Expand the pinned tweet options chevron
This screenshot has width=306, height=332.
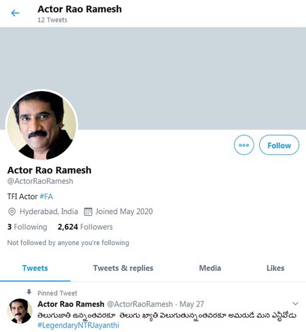tap(295, 303)
